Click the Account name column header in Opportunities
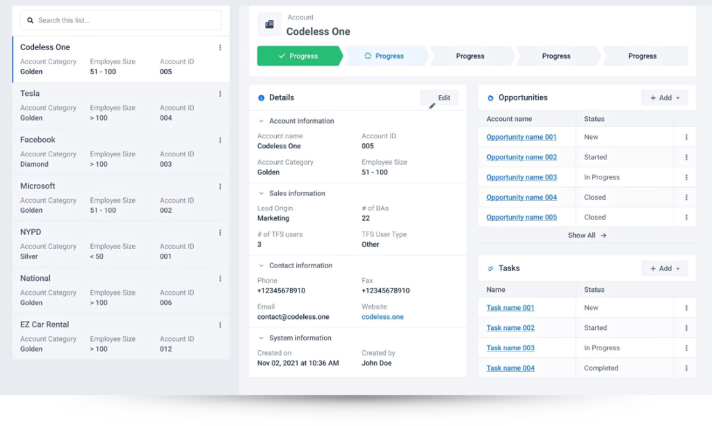Screen dimensions: 712x426 coord(509,119)
